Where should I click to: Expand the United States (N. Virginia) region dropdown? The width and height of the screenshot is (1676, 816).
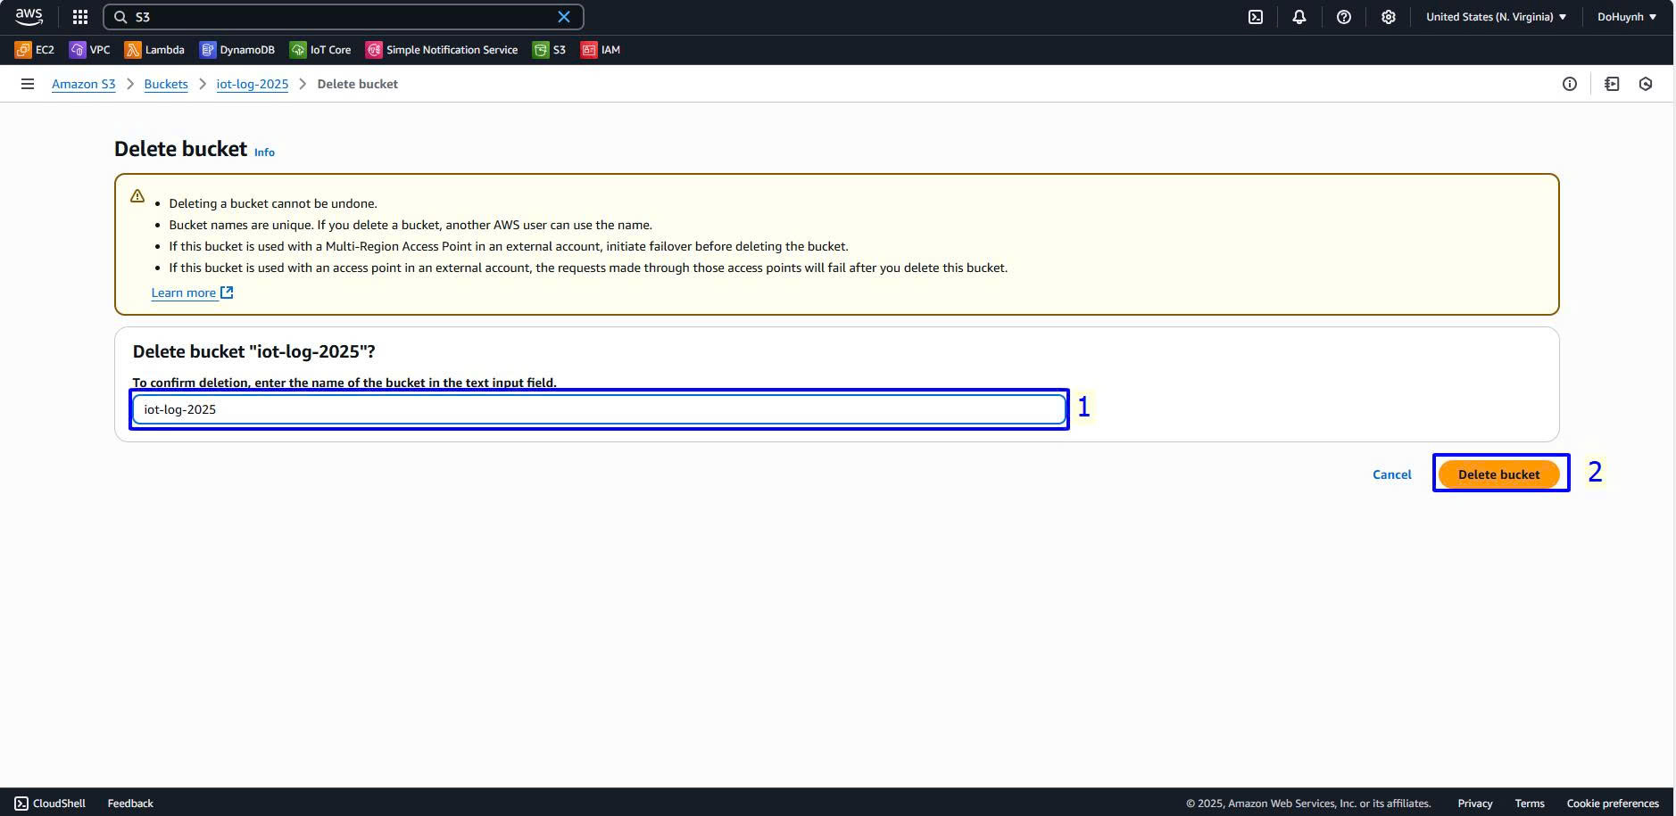click(1496, 17)
